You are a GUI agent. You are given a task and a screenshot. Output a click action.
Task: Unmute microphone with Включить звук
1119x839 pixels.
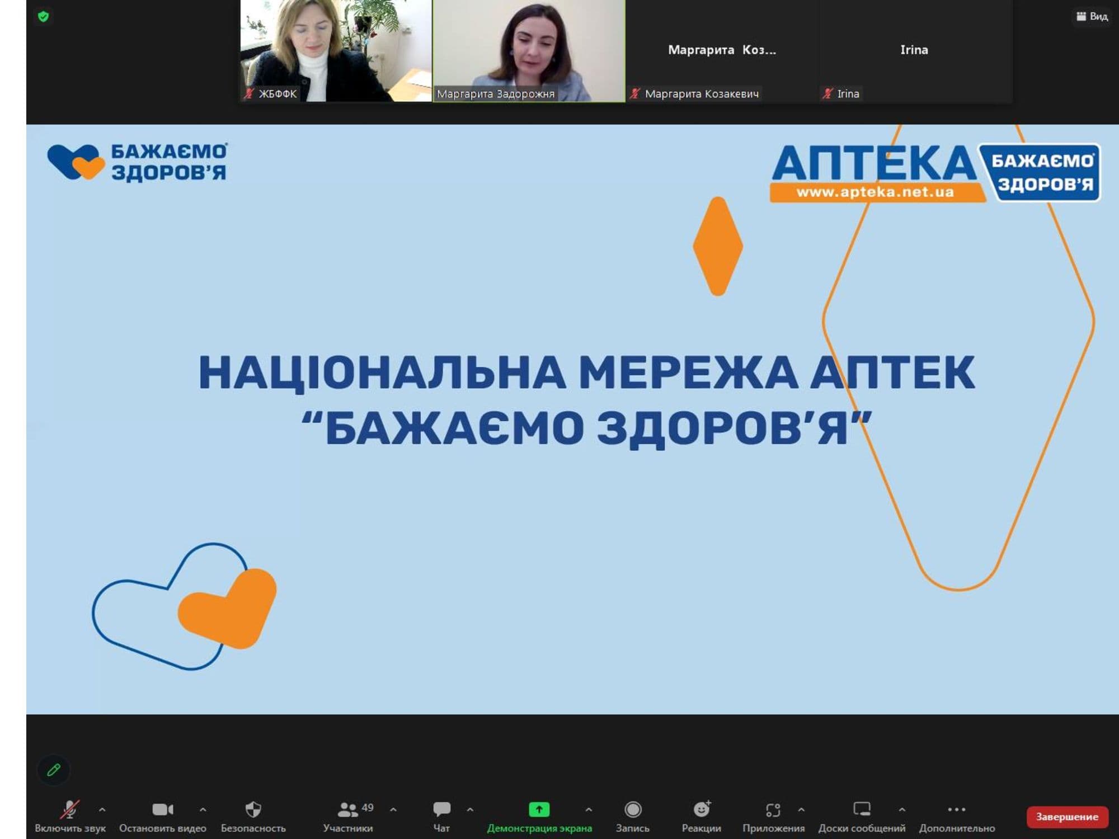(70, 817)
